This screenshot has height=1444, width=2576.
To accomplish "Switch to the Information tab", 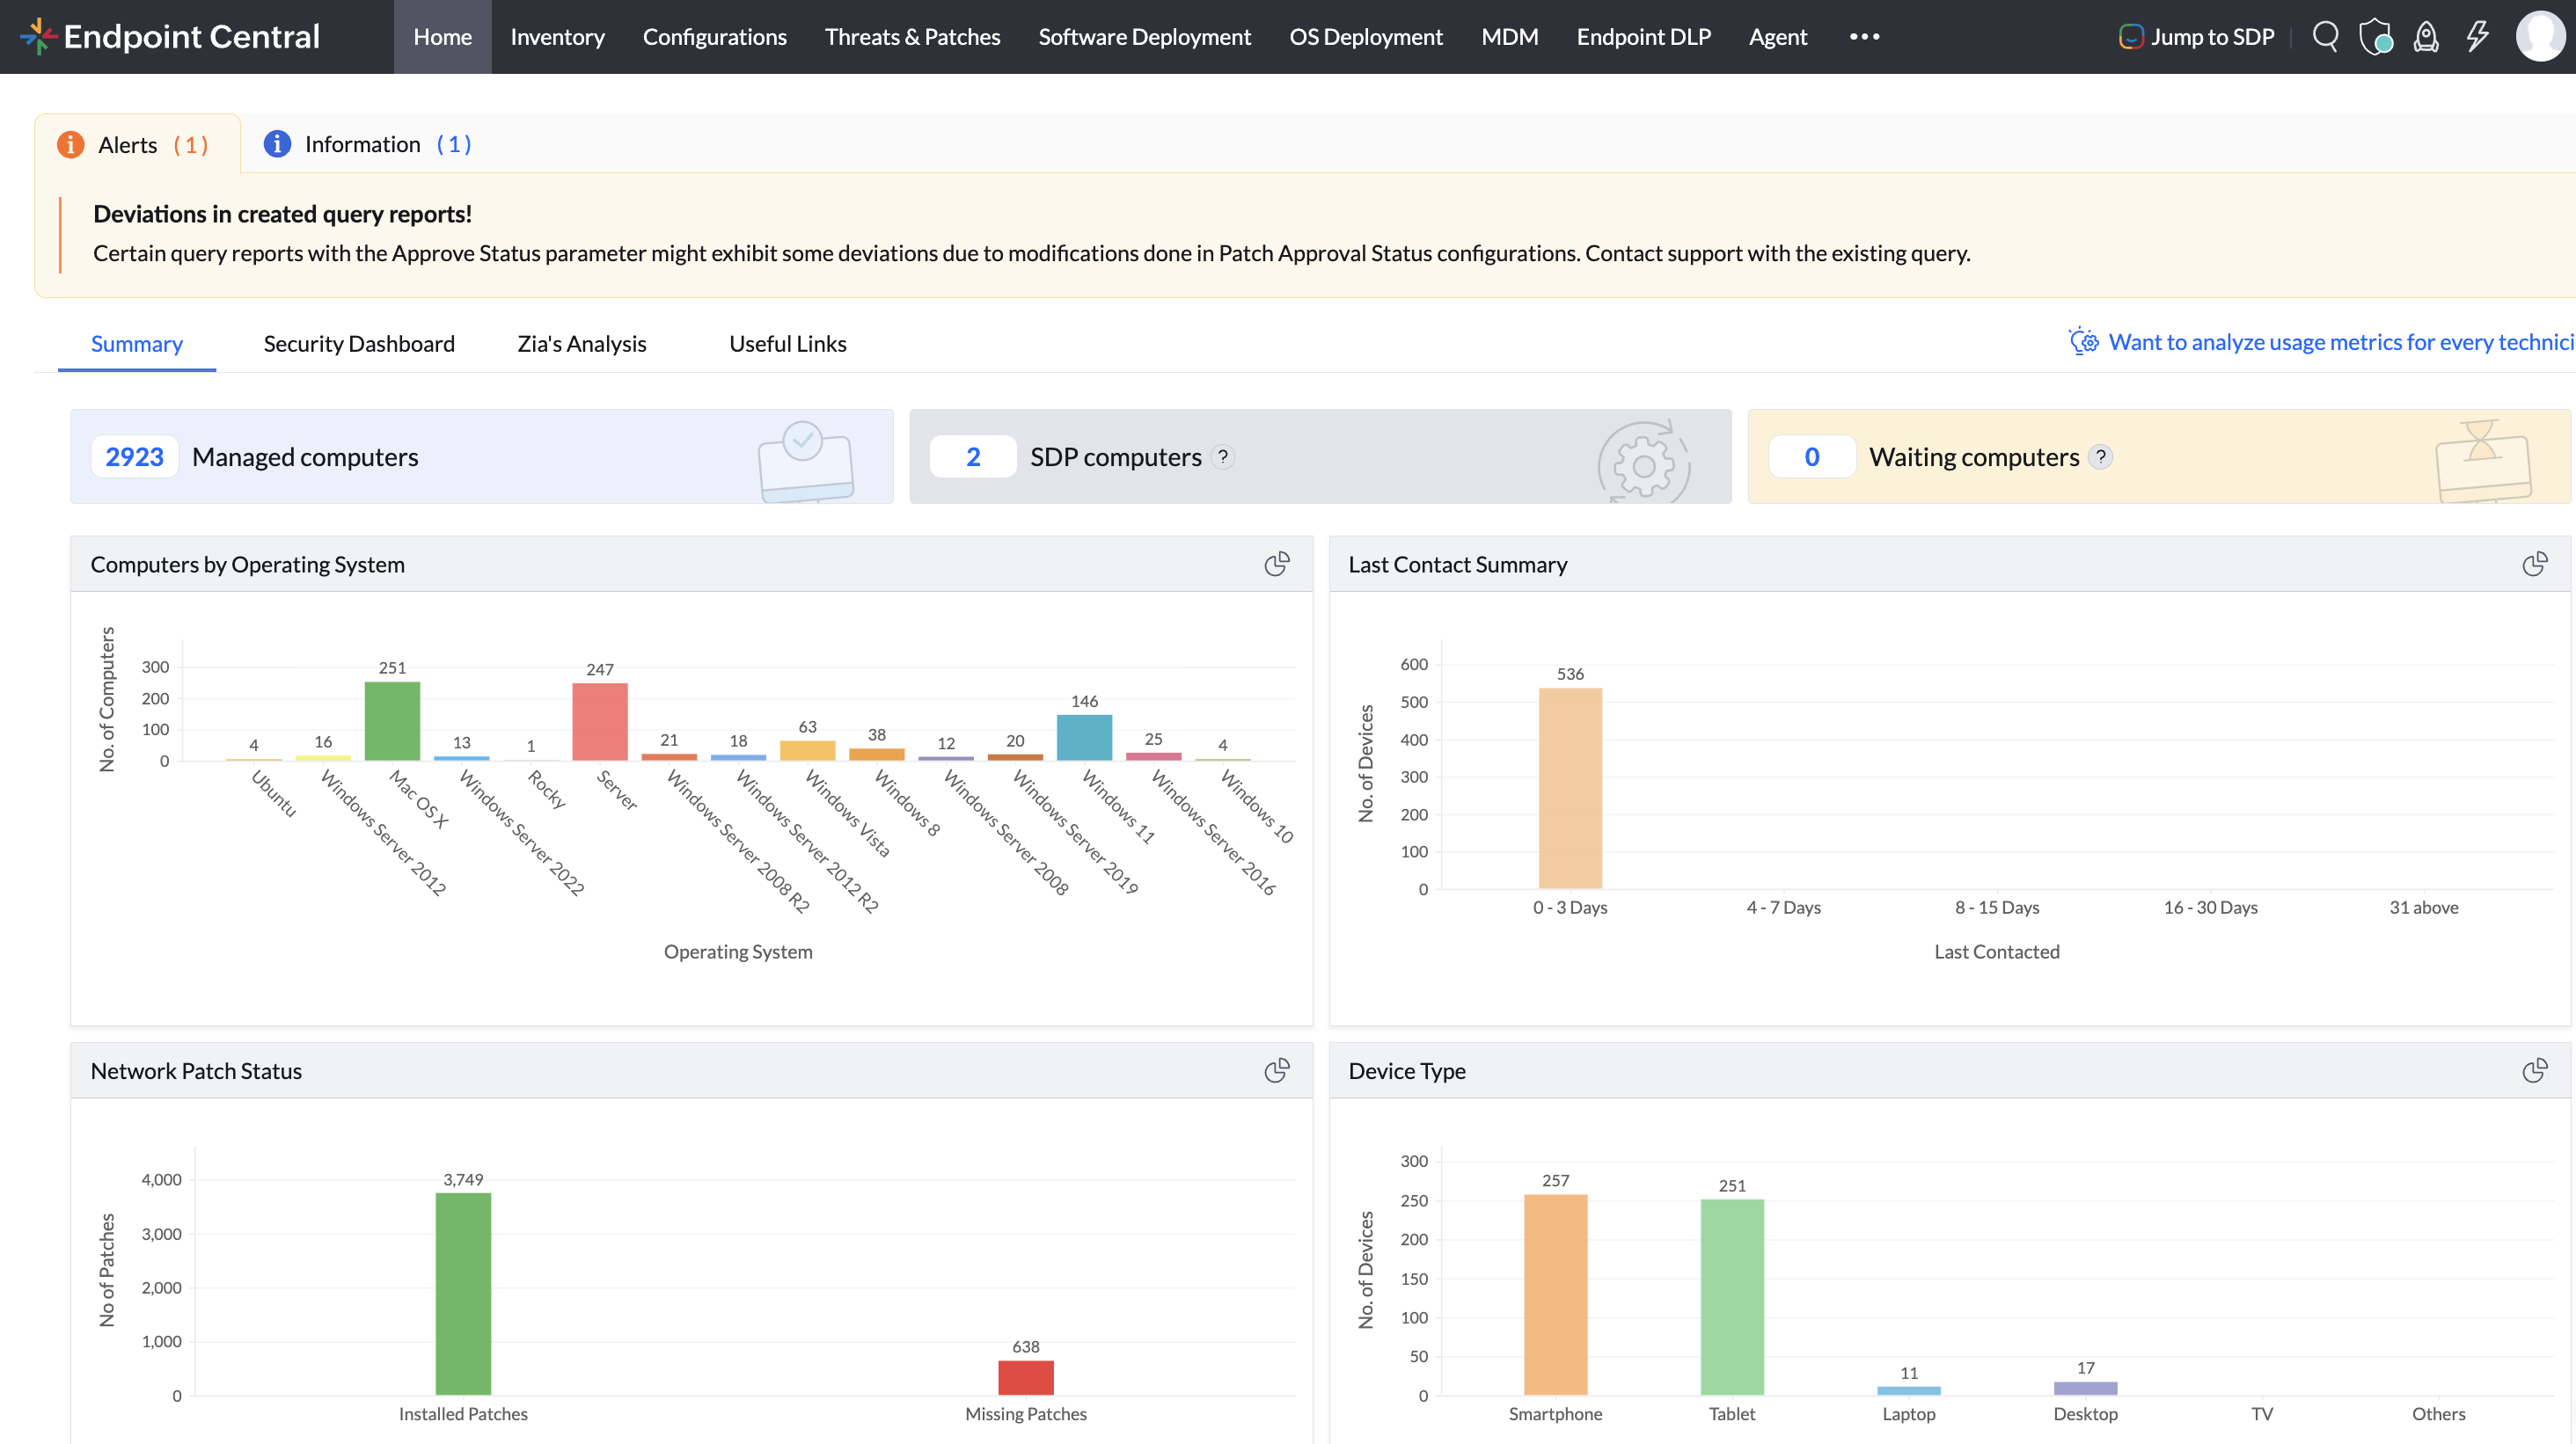I will [367, 144].
